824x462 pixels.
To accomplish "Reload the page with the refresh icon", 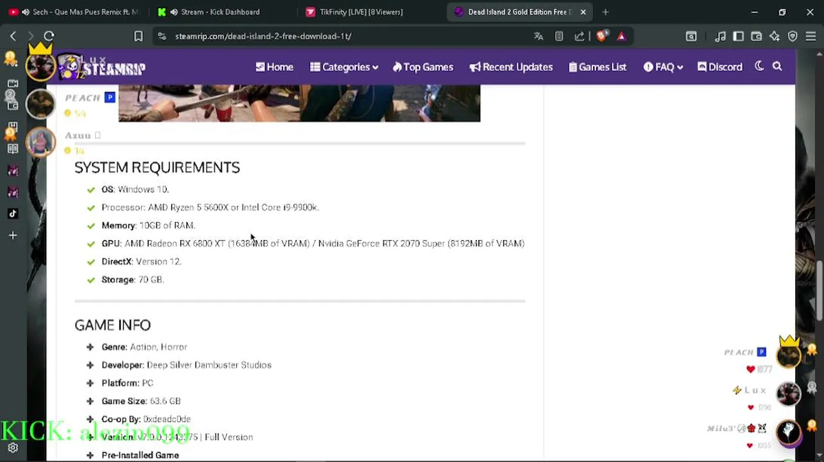I will coord(49,37).
